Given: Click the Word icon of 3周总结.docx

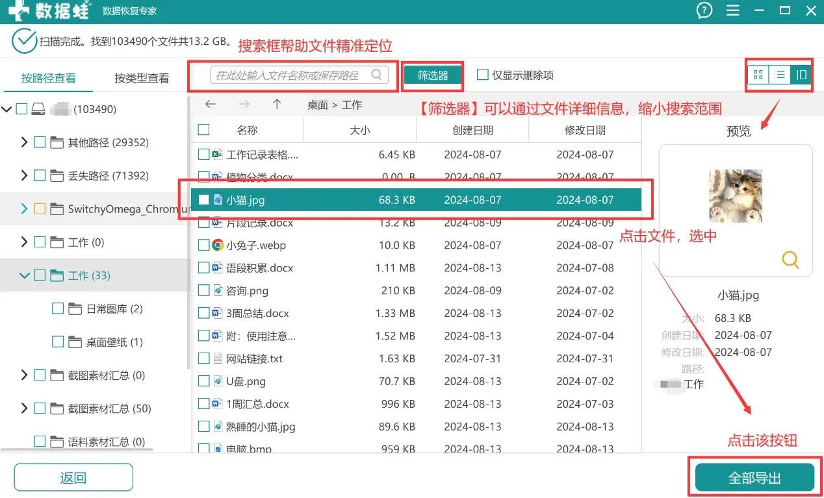Looking at the screenshot, I should point(218,313).
